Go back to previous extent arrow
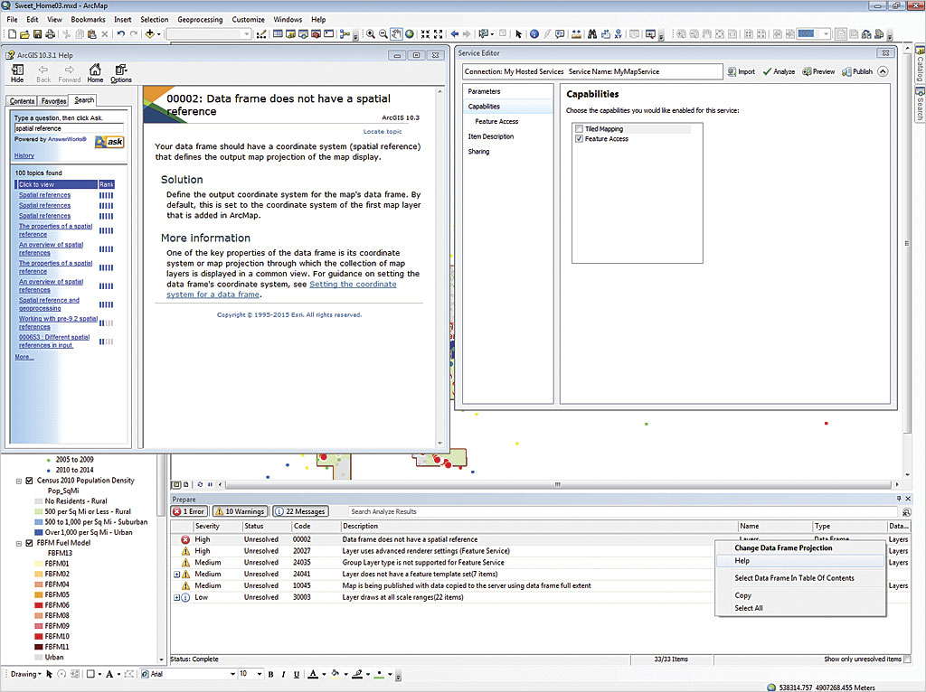 (x=454, y=34)
